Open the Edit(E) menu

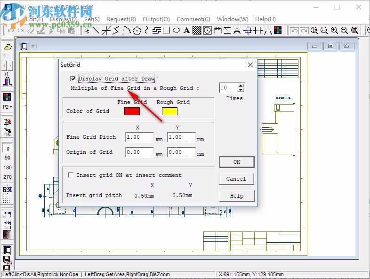(35, 19)
